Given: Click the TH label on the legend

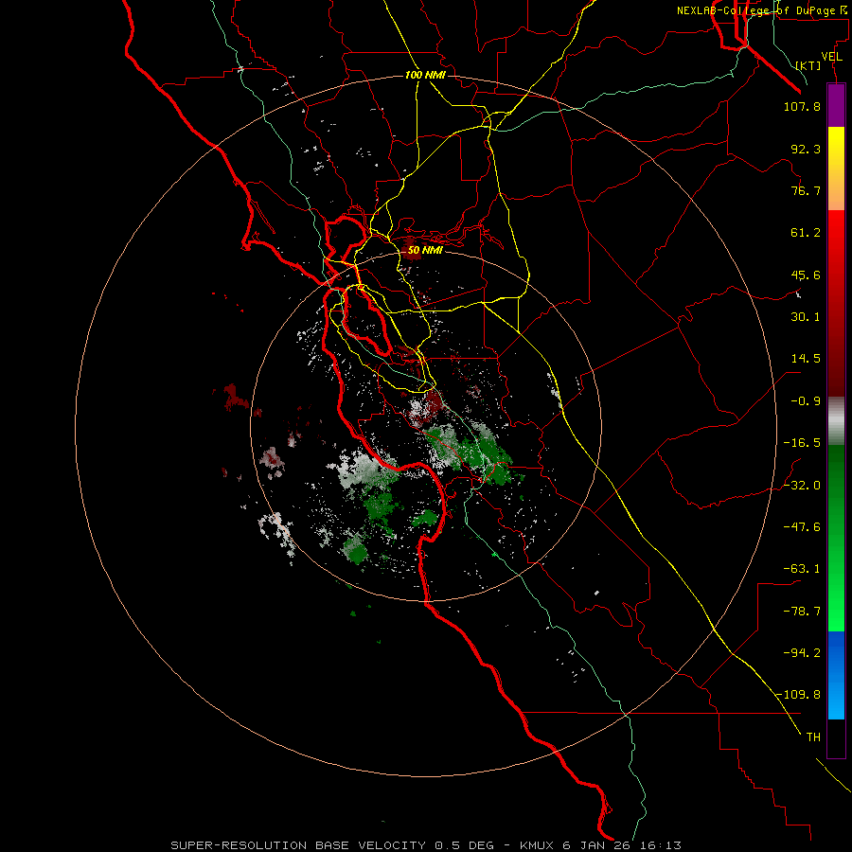Looking at the screenshot, I should click(x=813, y=737).
